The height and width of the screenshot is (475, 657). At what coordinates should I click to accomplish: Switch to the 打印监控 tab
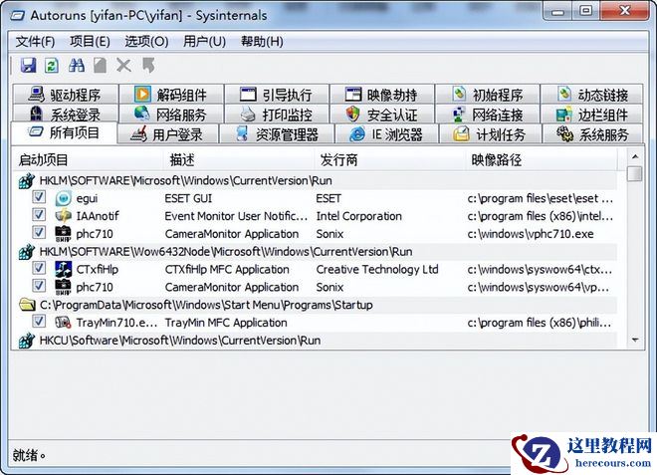pyautogui.click(x=277, y=114)
